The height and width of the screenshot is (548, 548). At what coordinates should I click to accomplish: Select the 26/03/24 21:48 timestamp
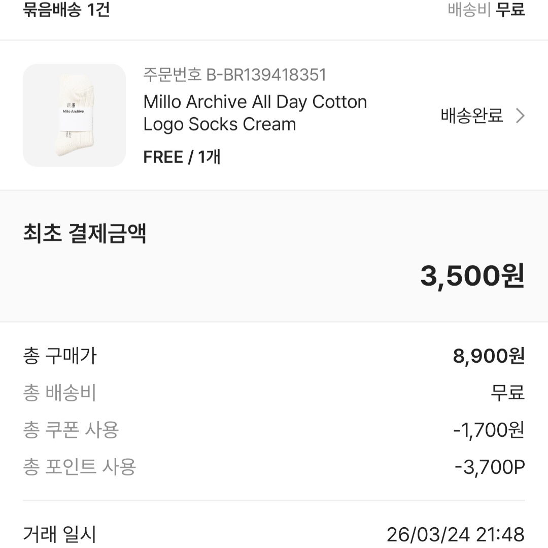(457, 533)
